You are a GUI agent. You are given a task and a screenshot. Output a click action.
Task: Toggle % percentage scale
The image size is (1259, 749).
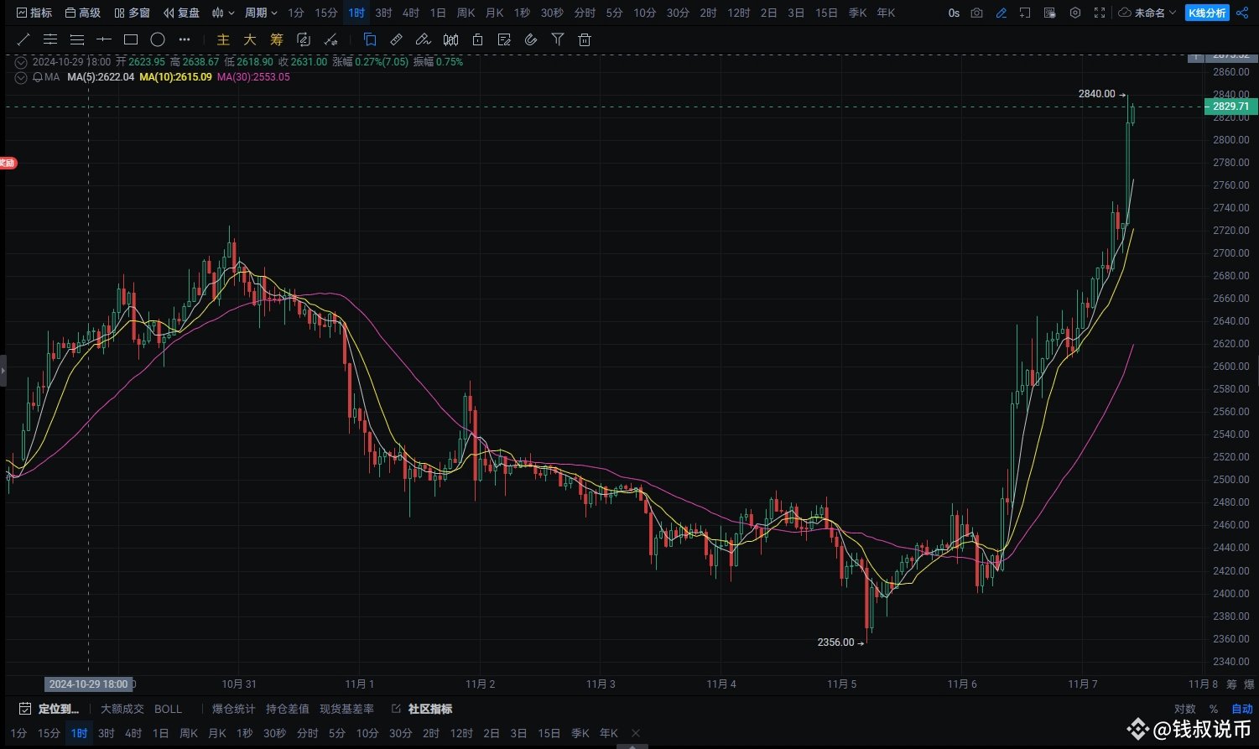click(1214, 709)
